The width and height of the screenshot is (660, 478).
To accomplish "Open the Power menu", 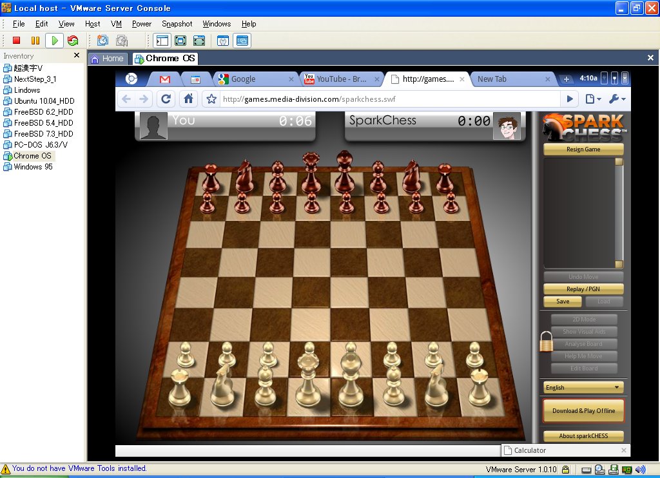I will click(141, 24).
